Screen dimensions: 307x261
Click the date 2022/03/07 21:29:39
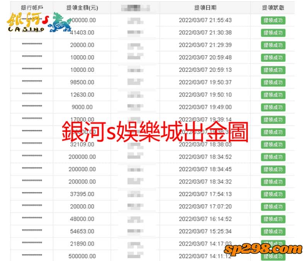tap(205, 45)
